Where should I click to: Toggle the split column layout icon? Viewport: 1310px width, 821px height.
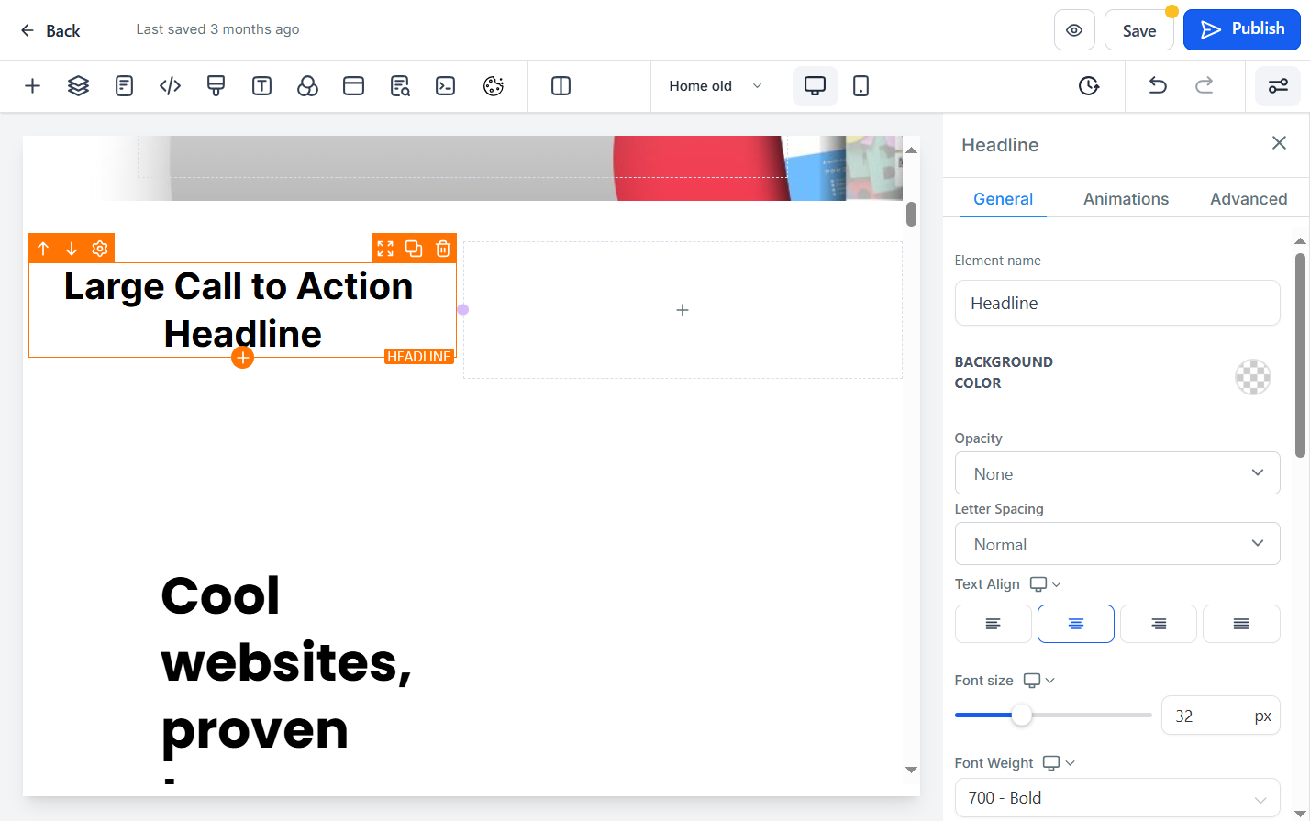pos(561,86)
